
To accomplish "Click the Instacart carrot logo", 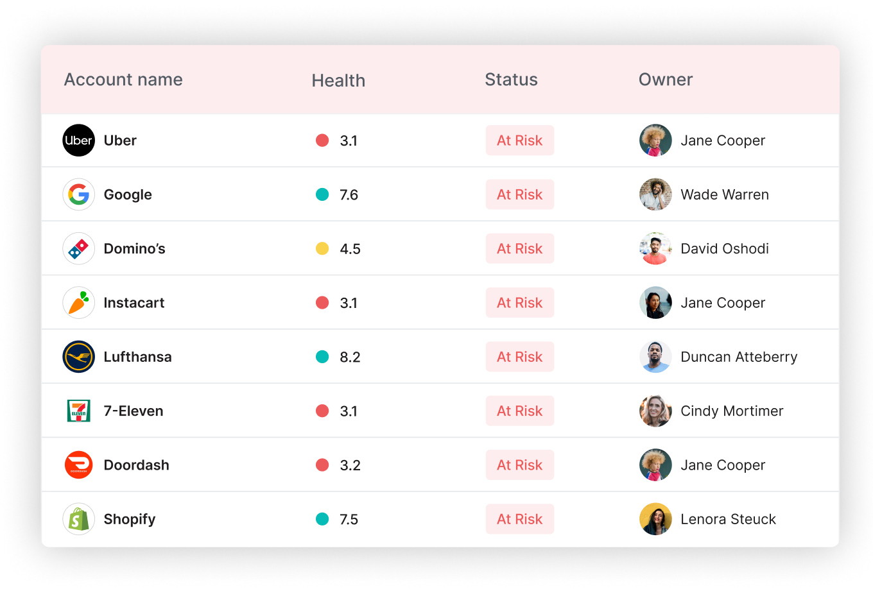I will click(78, 303).
